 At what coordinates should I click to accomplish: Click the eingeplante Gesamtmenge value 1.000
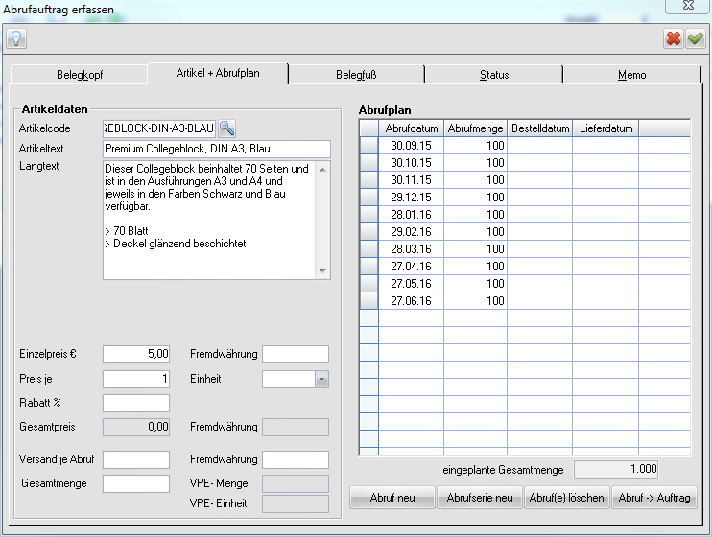click(x=616, y=469)
